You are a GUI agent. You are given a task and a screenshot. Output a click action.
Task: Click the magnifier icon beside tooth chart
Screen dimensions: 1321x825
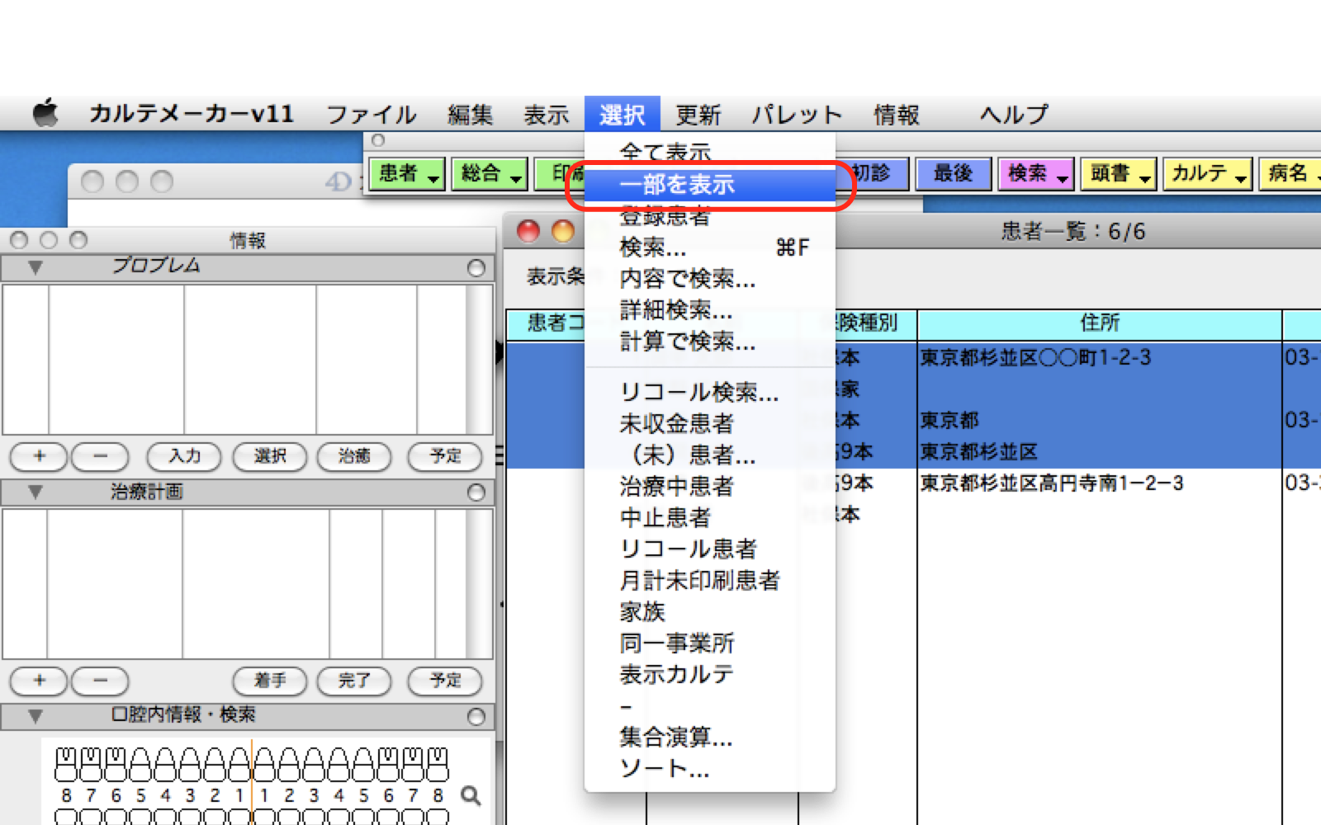(471, 795)
